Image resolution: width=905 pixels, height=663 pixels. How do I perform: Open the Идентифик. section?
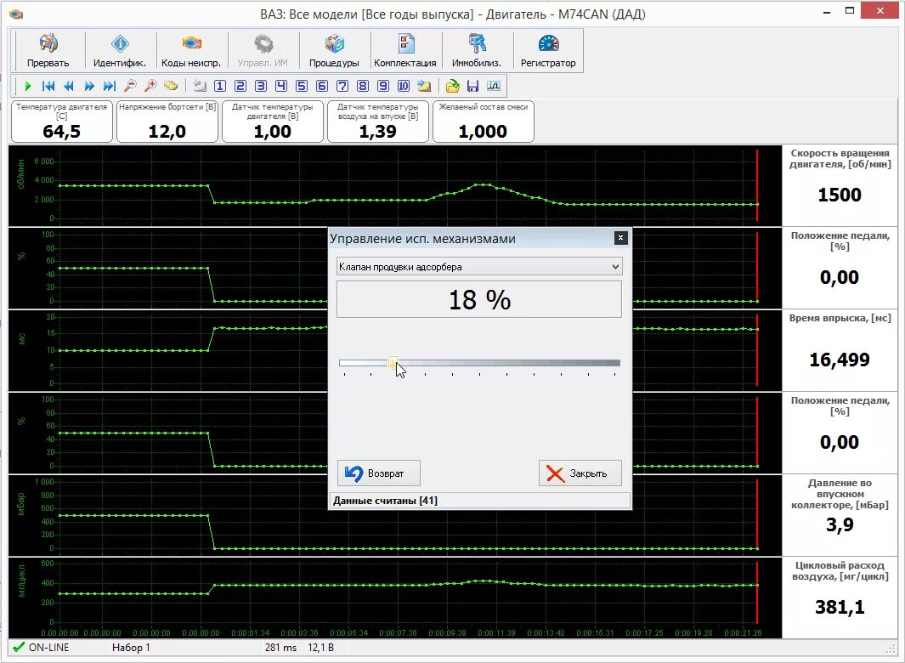(120, 51)
